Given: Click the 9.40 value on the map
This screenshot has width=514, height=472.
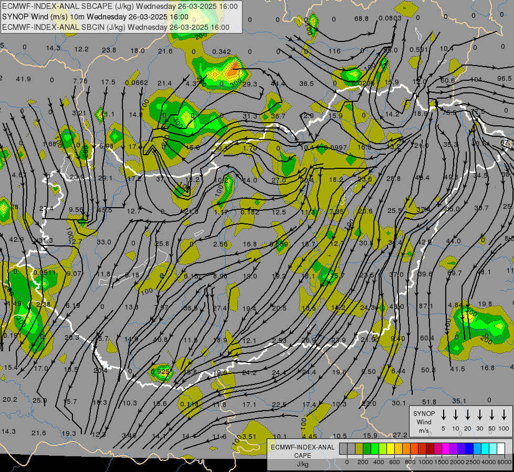Looking at the screenshot, I should coord(398,338).
